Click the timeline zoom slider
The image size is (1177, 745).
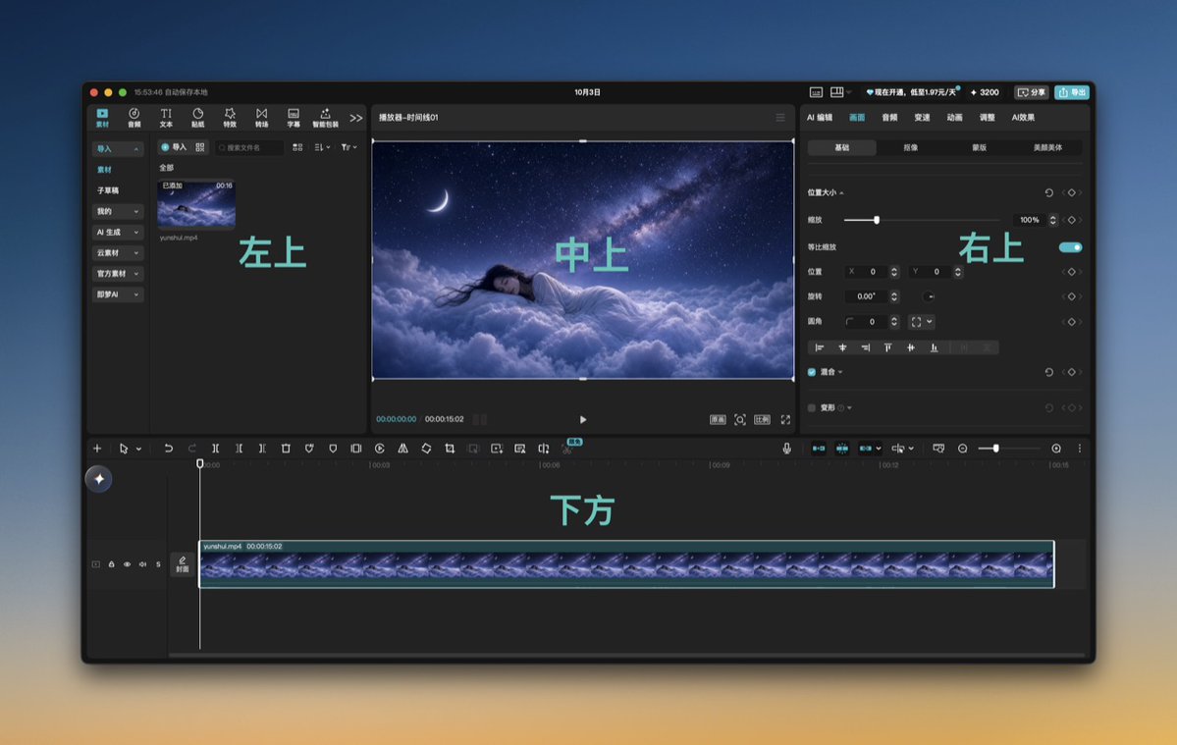1009,449
